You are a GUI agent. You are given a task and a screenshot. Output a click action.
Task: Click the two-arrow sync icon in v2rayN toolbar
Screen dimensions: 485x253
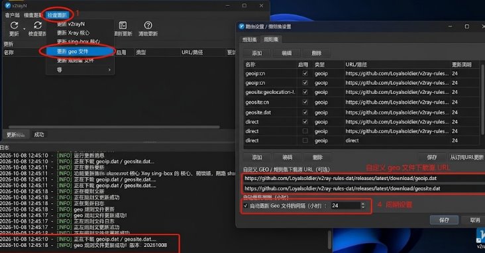tap(38, 25)
